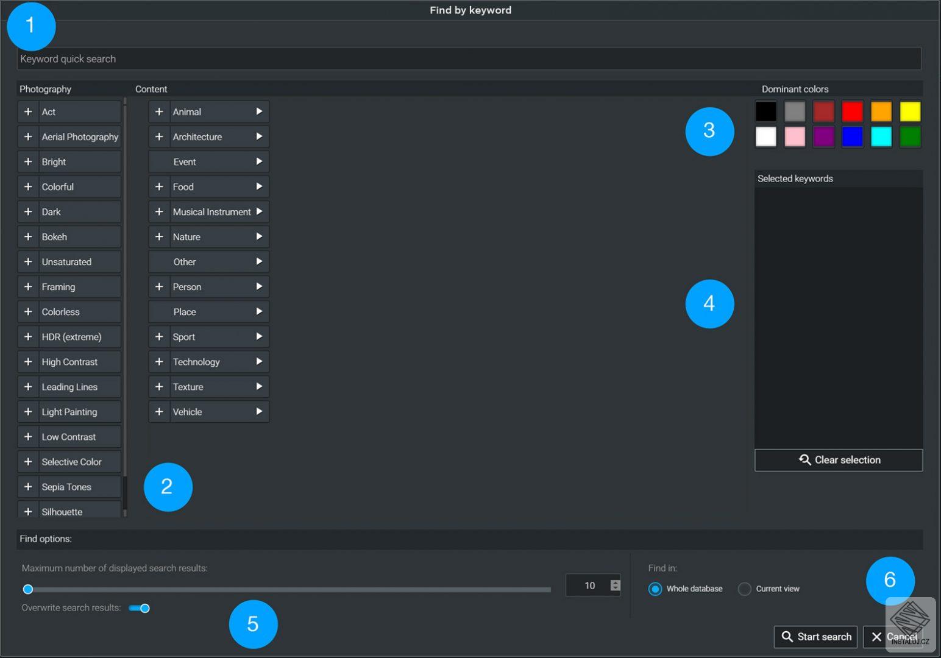Choose the purple color swatch
The height and width of the screenshot is (658, 941).
pos(823,136)
